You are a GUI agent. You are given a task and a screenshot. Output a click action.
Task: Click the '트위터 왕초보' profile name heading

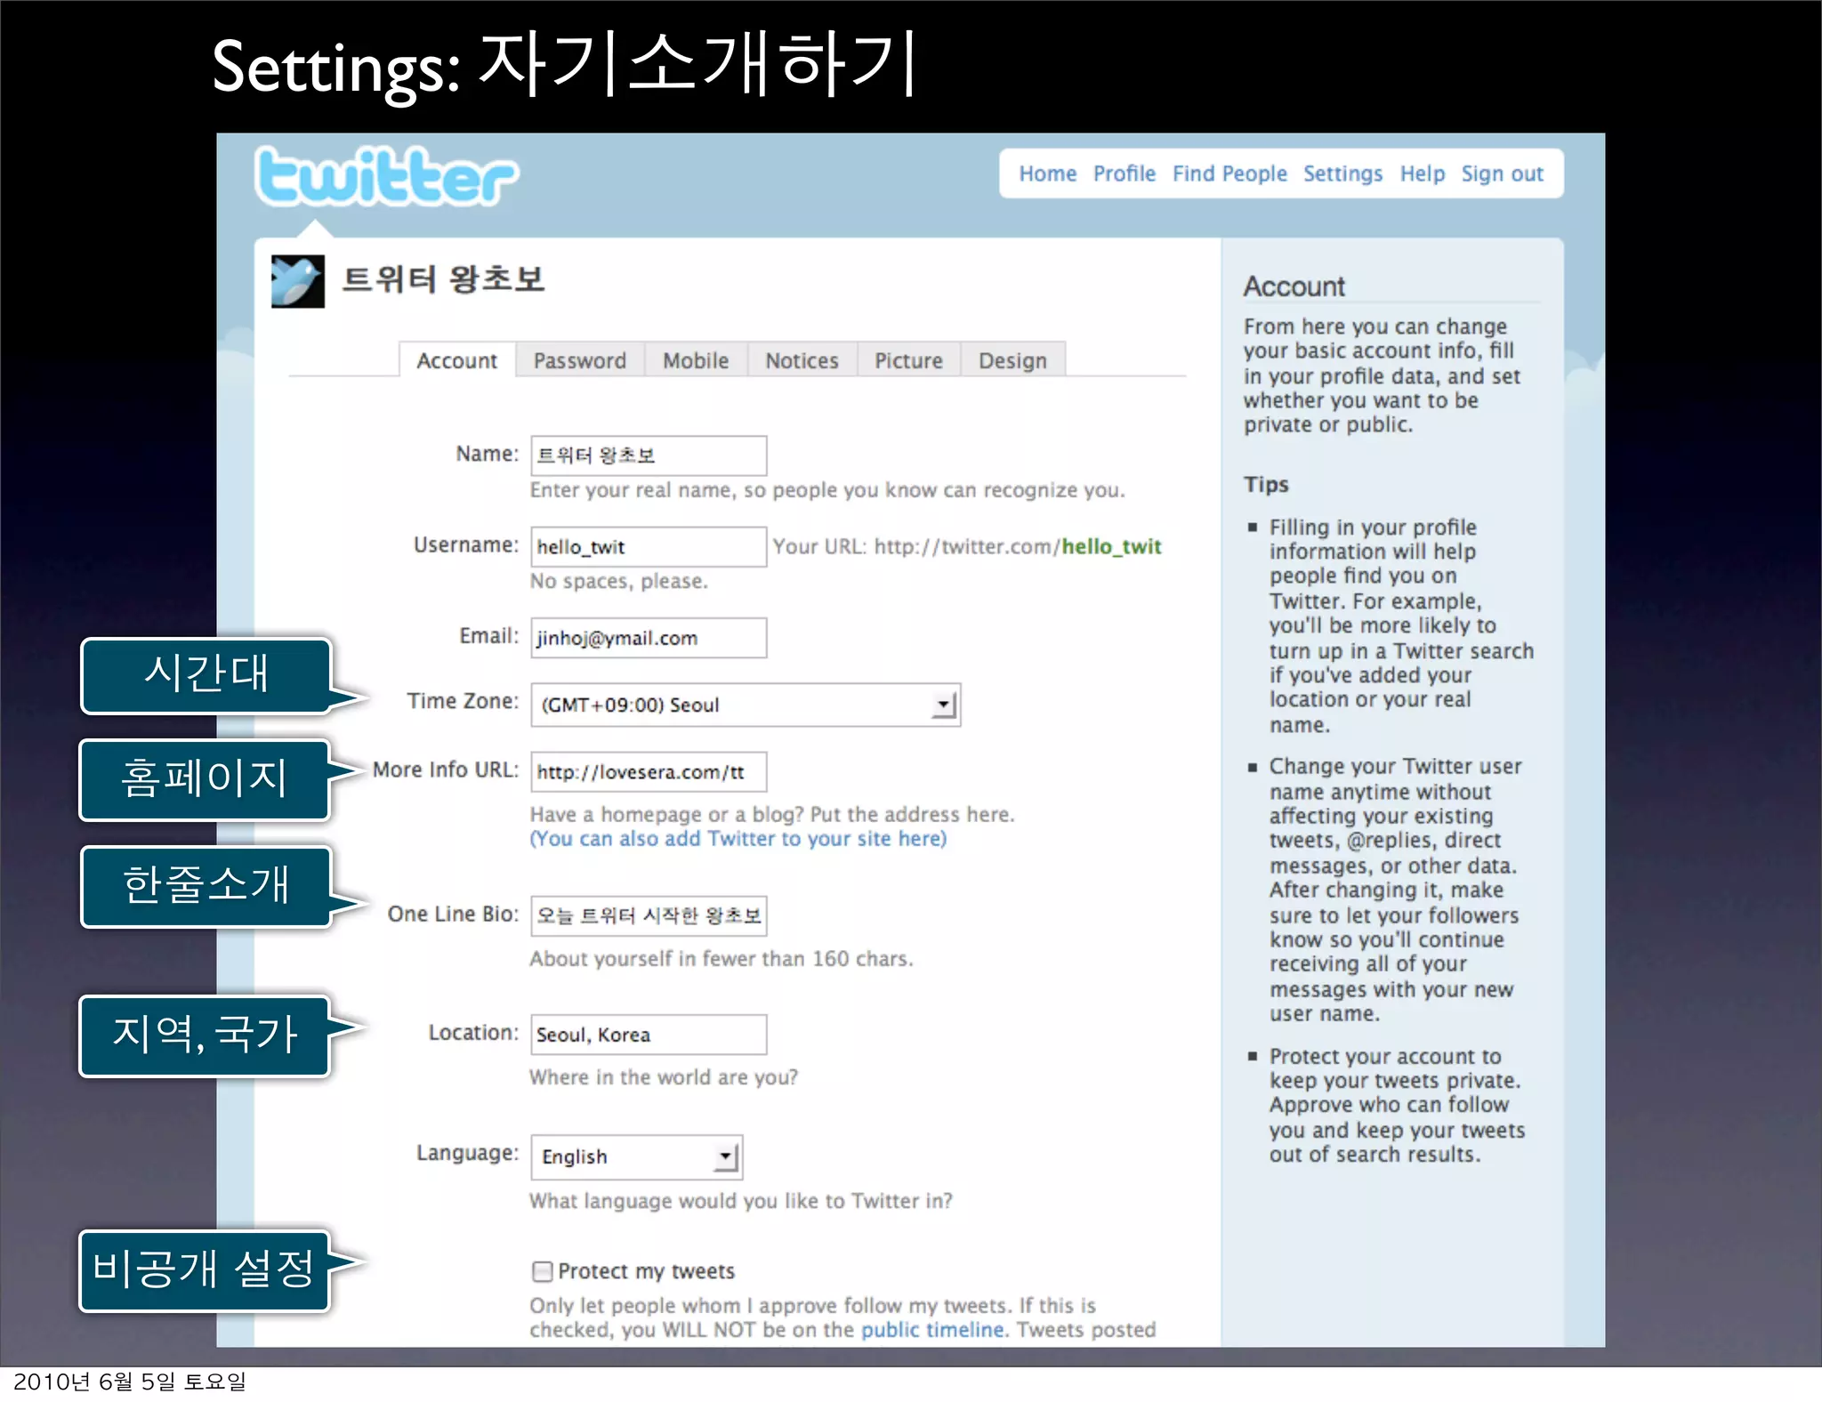(x=443, y=279)
